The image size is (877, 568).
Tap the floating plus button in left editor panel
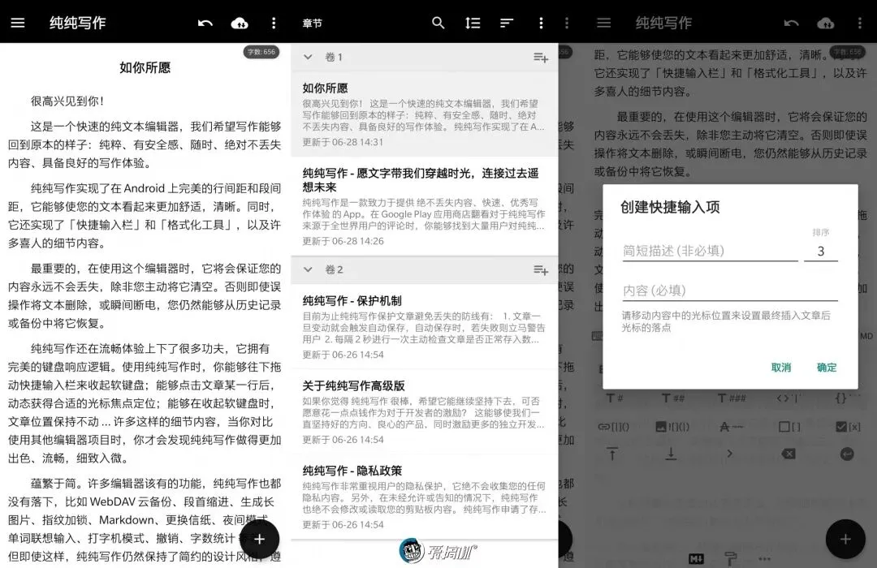(259, 539)
